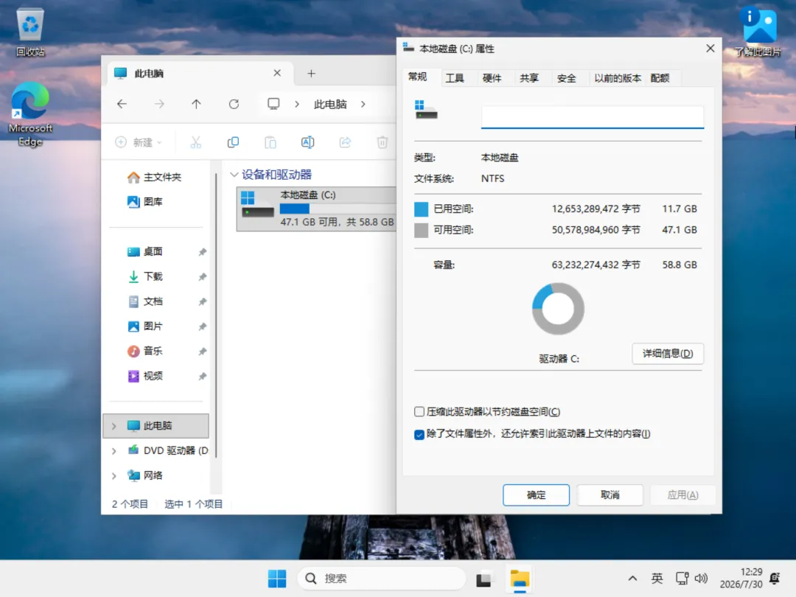Screen dimensions: 796x597
Task: Open the clock showing 12:29
Action: pos(741,579)
